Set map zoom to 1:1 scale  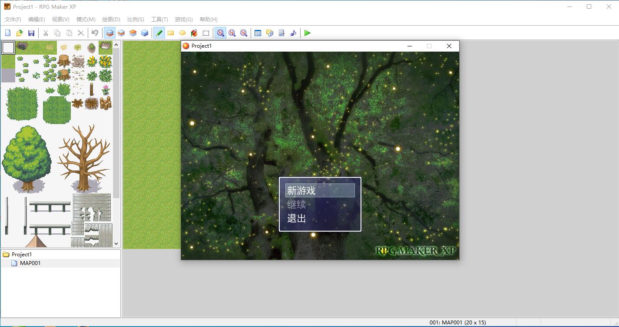221,33
